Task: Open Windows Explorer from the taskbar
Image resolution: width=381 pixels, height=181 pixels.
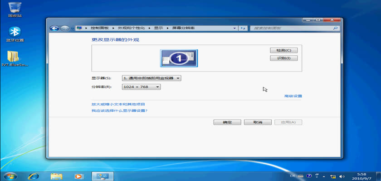Action: coord(56,176)
